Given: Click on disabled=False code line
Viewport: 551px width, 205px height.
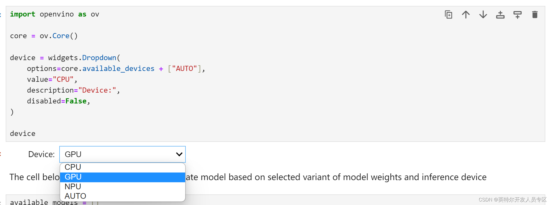Looking at the screenshot, I should click(x=58, y=101).
